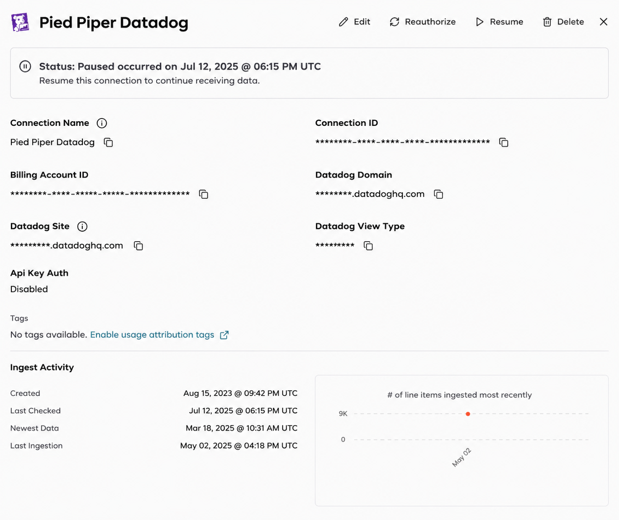
Task: Click the 'Pied Piper Datadog' page title
Action: pyautogui.click(x=114, y=22)
